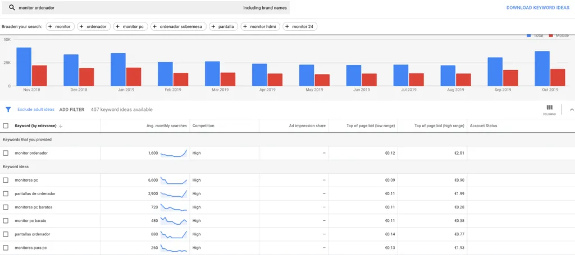Click '407 keyword ideas available' text
This screenshot has width=575, height=255.
(122, 109)
